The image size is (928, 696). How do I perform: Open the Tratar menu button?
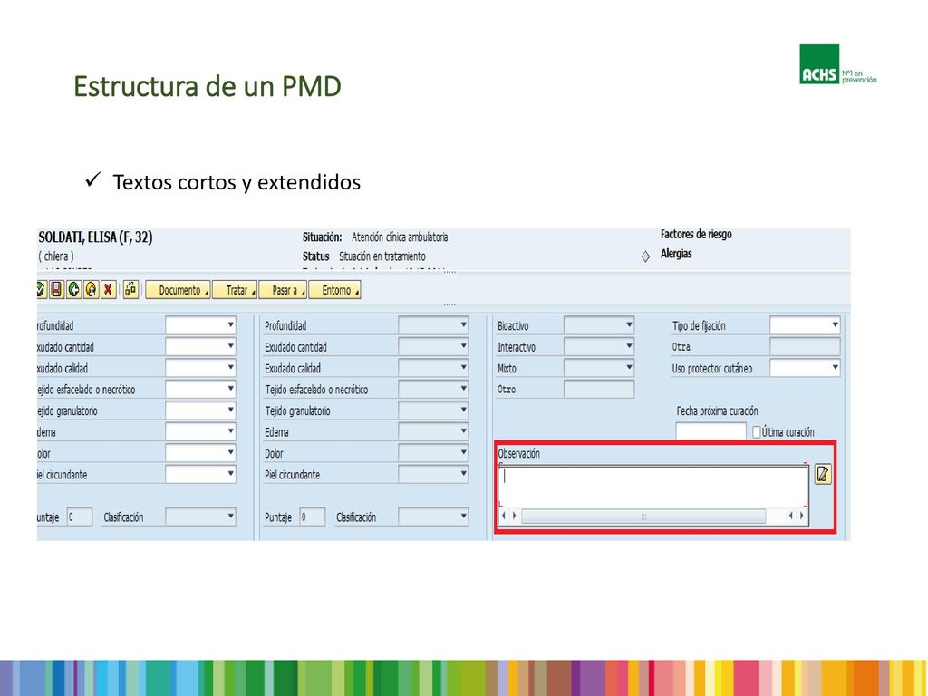pyautogui.click(x=235, y=290)
